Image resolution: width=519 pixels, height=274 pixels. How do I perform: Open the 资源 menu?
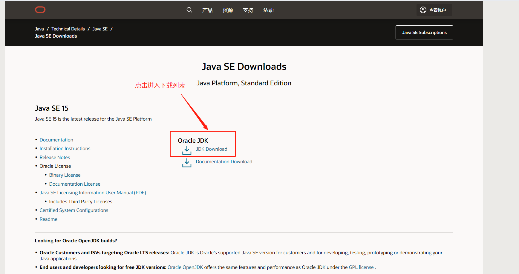[x=228, y=10]
